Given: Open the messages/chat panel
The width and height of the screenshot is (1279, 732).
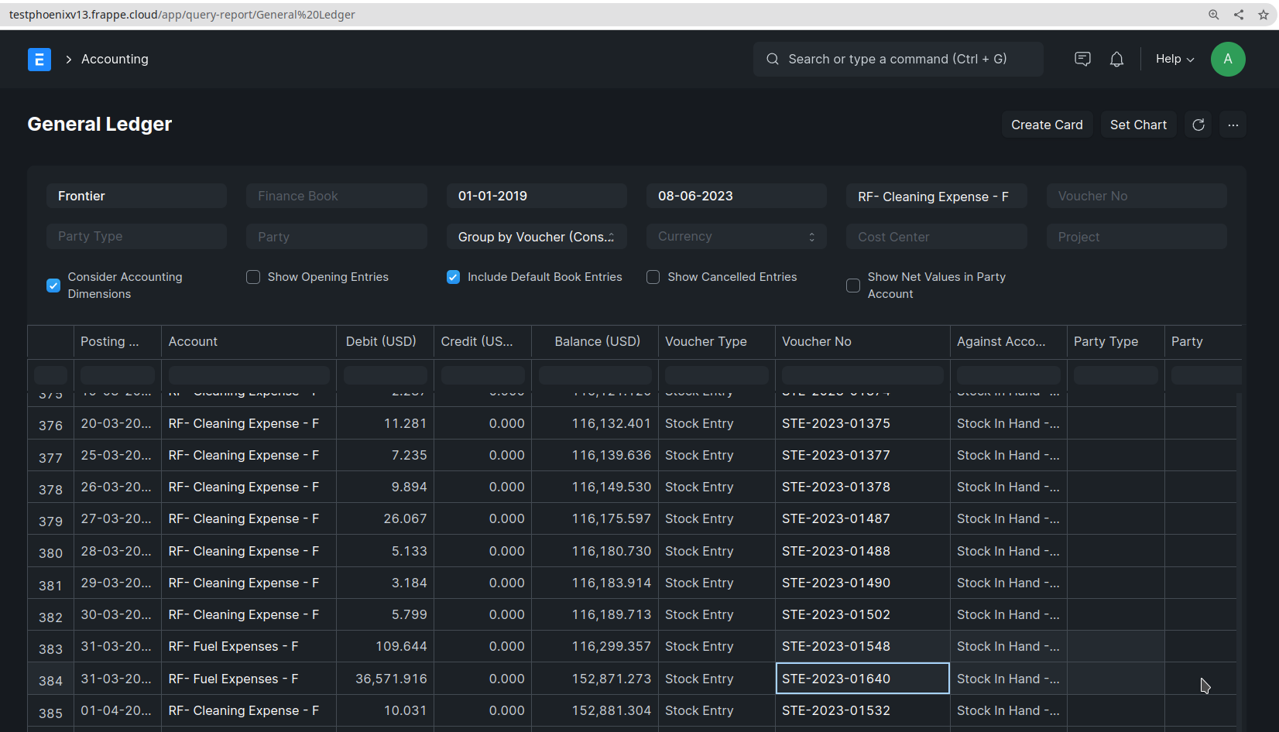Looking at the screenshot, I should pos(1082,59).
